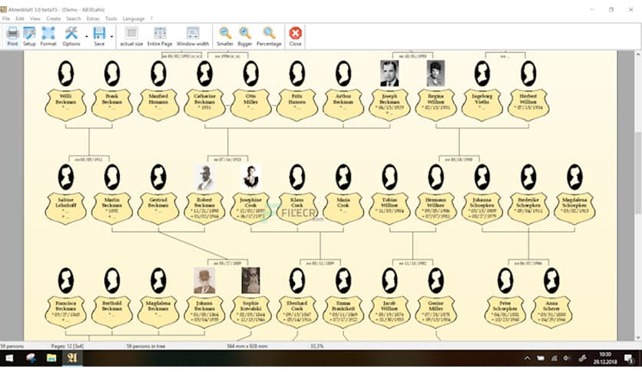The width and height of the screenshot is (642, 372).
Task: Select the Otto Miller name plate
Action: coord(250,105)
